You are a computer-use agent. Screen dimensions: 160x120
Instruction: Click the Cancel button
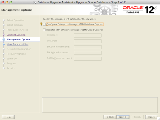pyautogui.click(x=152, y=117)
